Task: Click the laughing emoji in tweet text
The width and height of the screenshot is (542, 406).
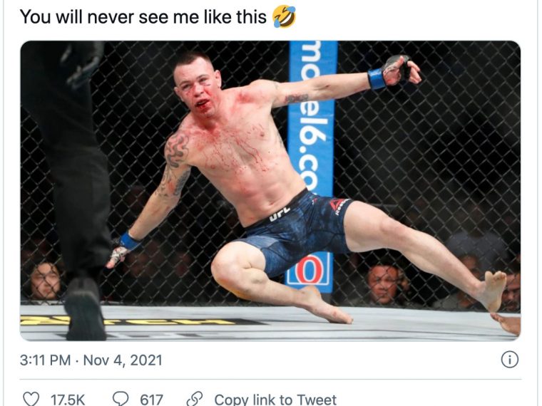Action: point(284,16)
